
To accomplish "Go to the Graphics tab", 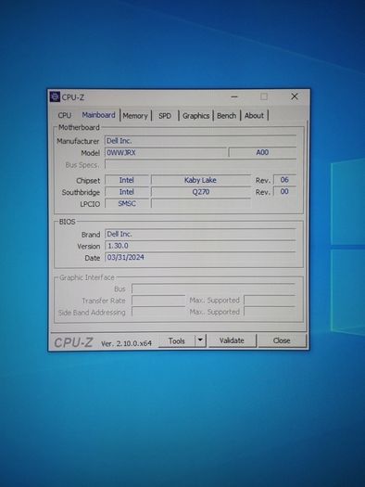I will point(195,116).
